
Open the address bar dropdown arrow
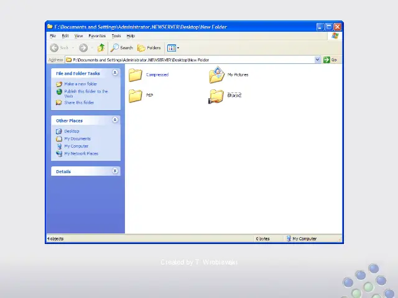[317, 60]
